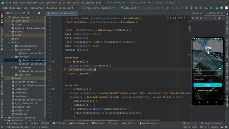Screen dimensions: 229x129
Task: Collapse the ijob_clone_app root folder
Action: (6, 17)
